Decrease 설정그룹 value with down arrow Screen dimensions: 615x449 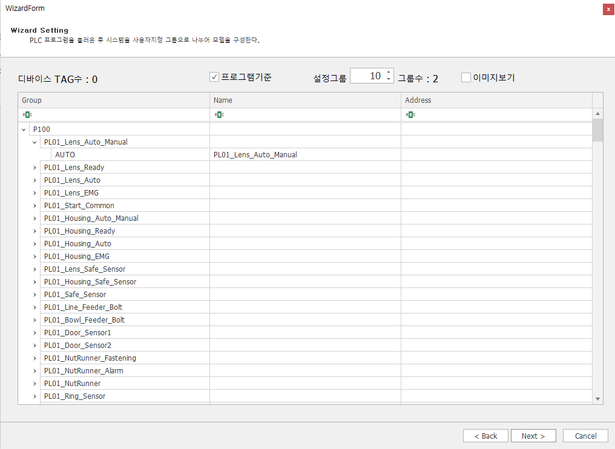pos(389,80)
